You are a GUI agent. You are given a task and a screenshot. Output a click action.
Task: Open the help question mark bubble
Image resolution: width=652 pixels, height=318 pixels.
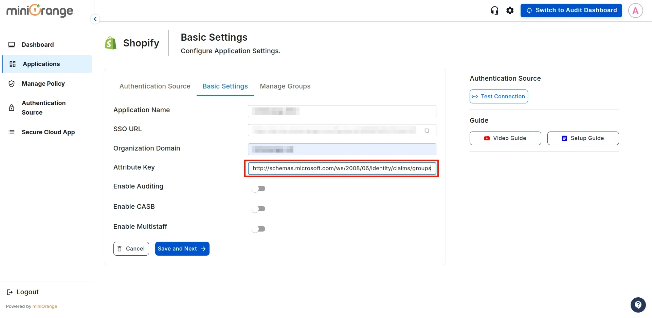tap(638, 305)
